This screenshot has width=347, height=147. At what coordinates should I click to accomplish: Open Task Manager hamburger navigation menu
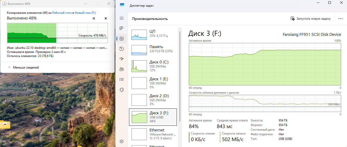click(122, 18)
